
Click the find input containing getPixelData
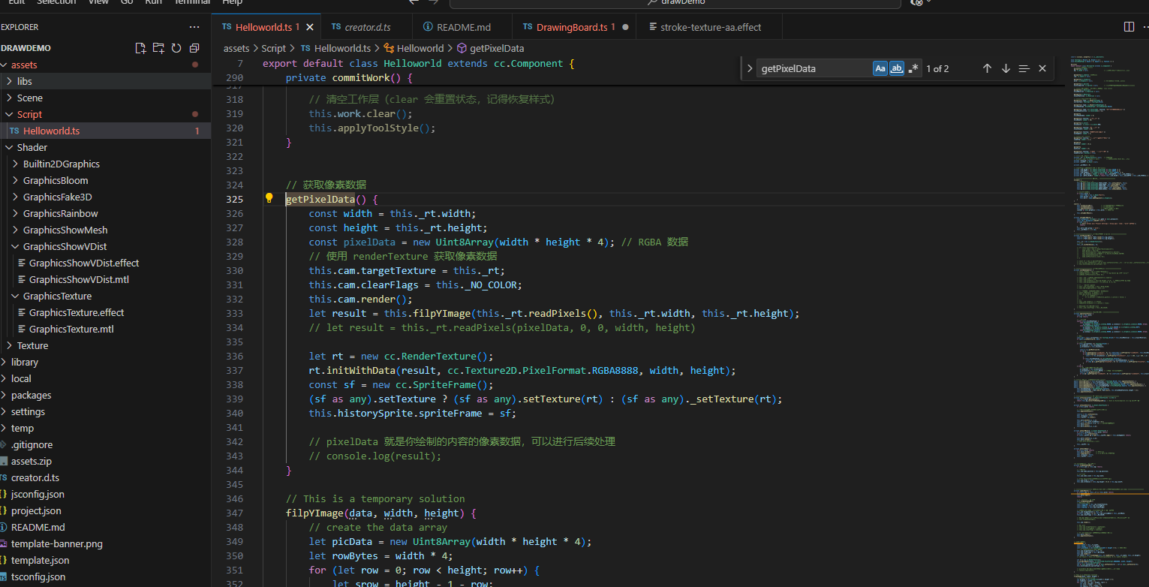[814, 68]
